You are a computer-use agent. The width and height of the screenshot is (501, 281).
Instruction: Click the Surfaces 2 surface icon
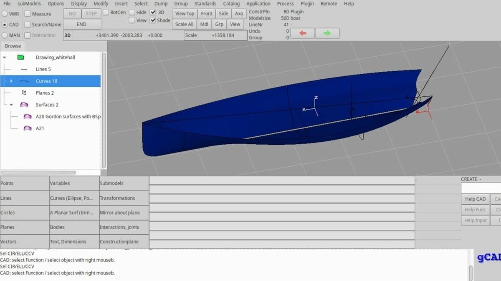[24, 105]
